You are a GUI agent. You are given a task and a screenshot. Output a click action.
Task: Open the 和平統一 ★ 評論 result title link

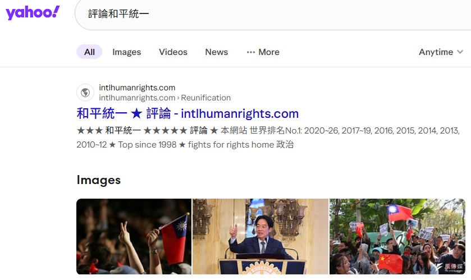coord(188,113)
